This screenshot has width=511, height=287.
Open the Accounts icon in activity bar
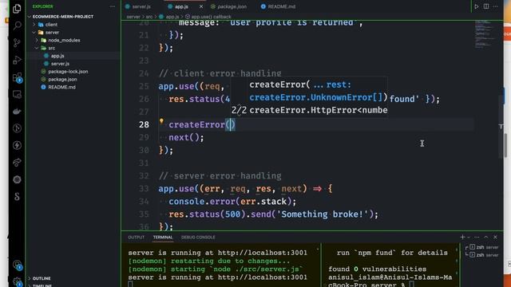[x=17, y=265]
